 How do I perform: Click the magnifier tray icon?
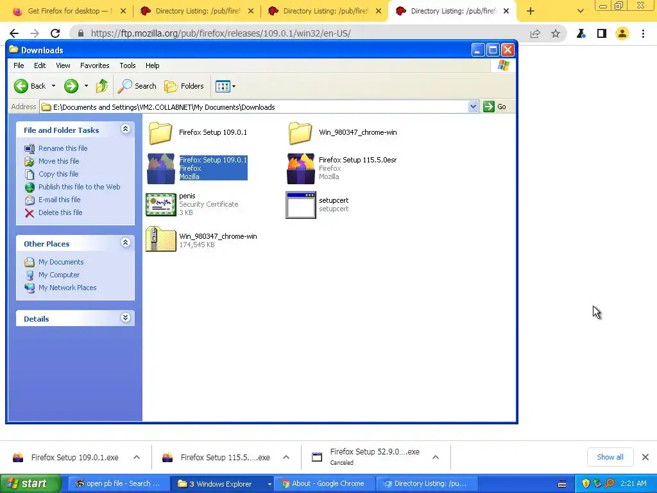point(610,483)
